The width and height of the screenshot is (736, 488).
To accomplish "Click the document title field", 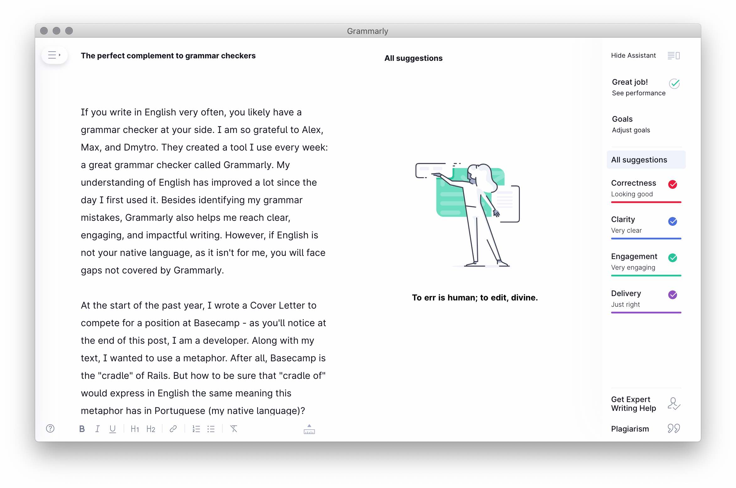I will click(x=168, y=56).
